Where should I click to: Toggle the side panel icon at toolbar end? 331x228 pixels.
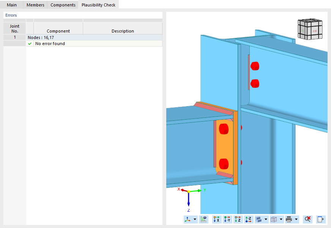[320, 219]
